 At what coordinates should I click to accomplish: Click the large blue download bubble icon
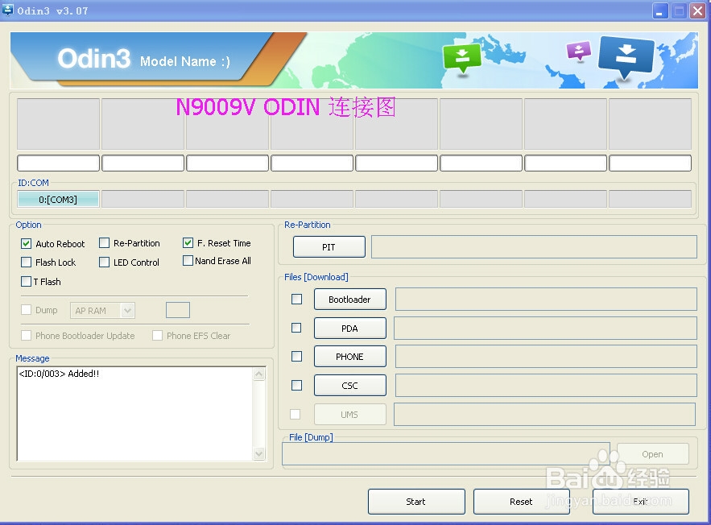(626, 57)
